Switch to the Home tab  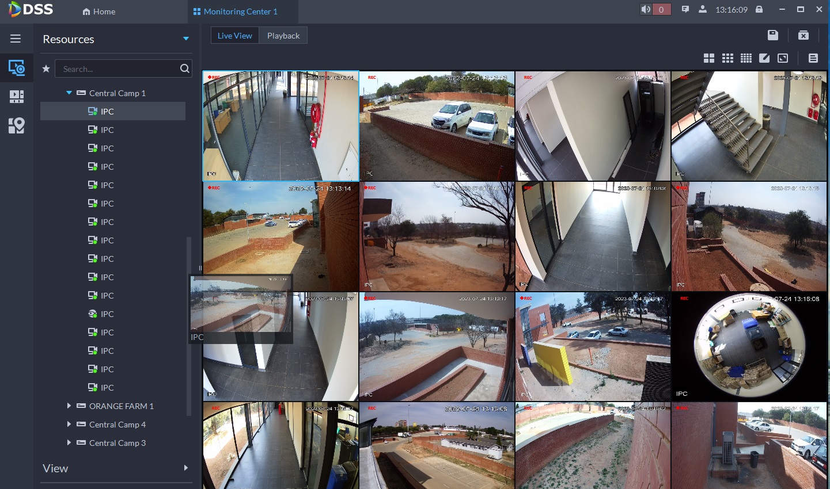coord(98,11)
